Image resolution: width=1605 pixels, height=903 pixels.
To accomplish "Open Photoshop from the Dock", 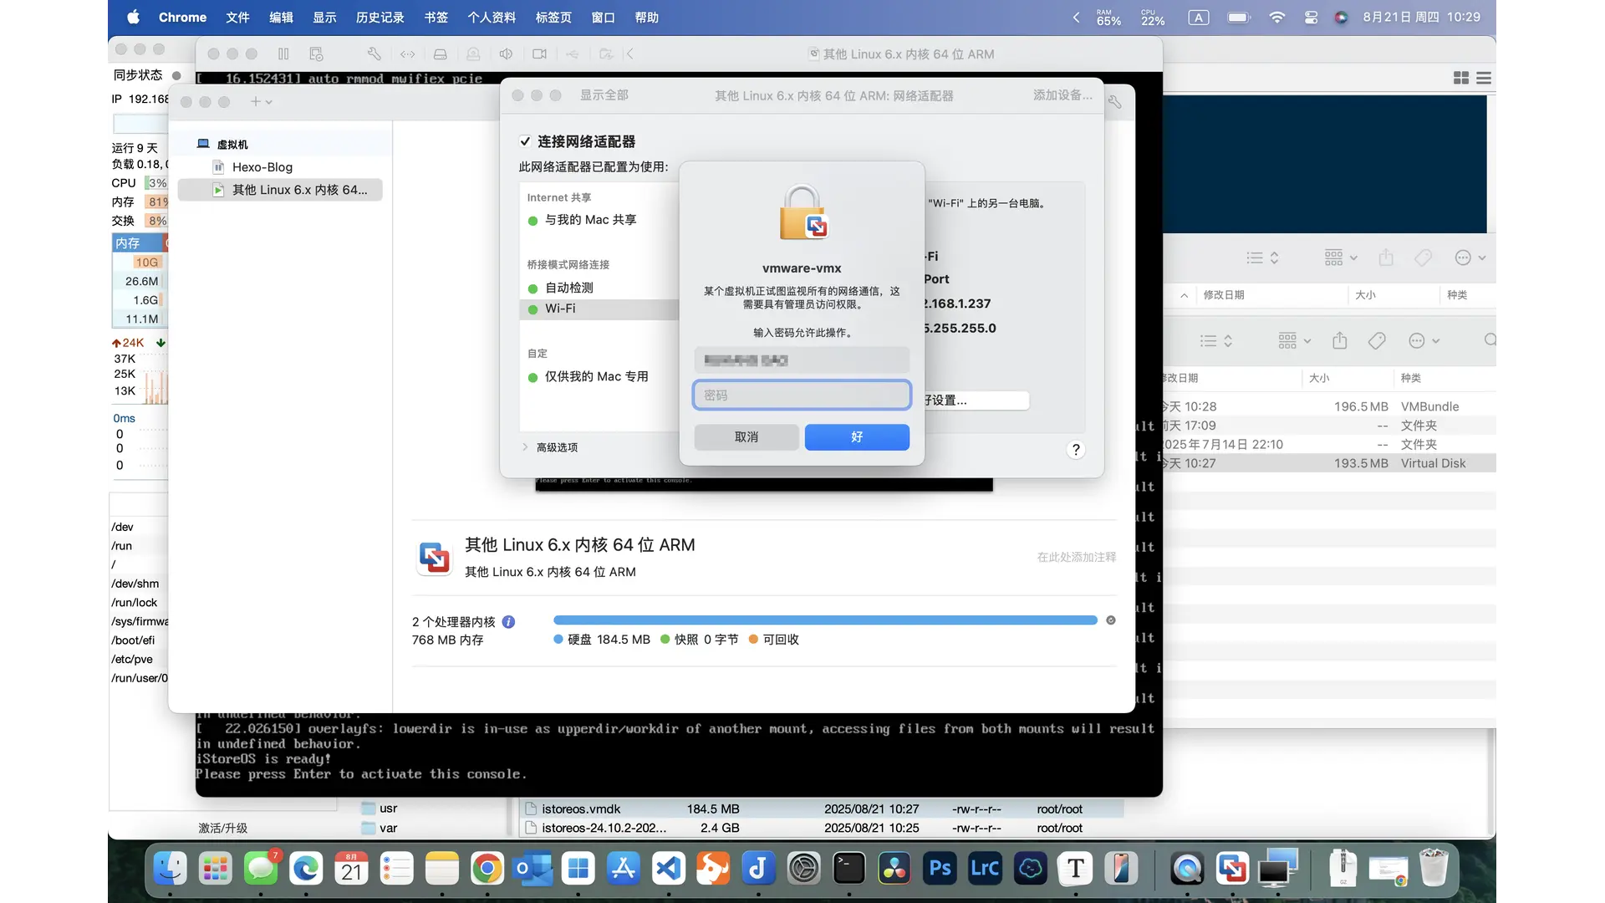I will [940, 870].
